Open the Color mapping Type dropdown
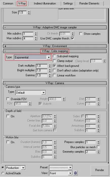 (32, 57)
